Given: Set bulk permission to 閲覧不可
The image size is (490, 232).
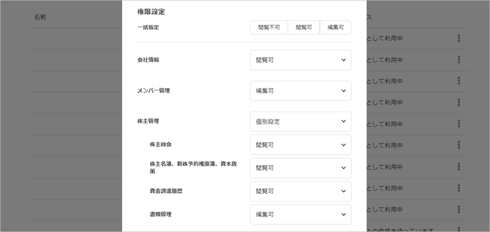Looking at the screenshot, I should pyautogui.click(x=269, y=28).
